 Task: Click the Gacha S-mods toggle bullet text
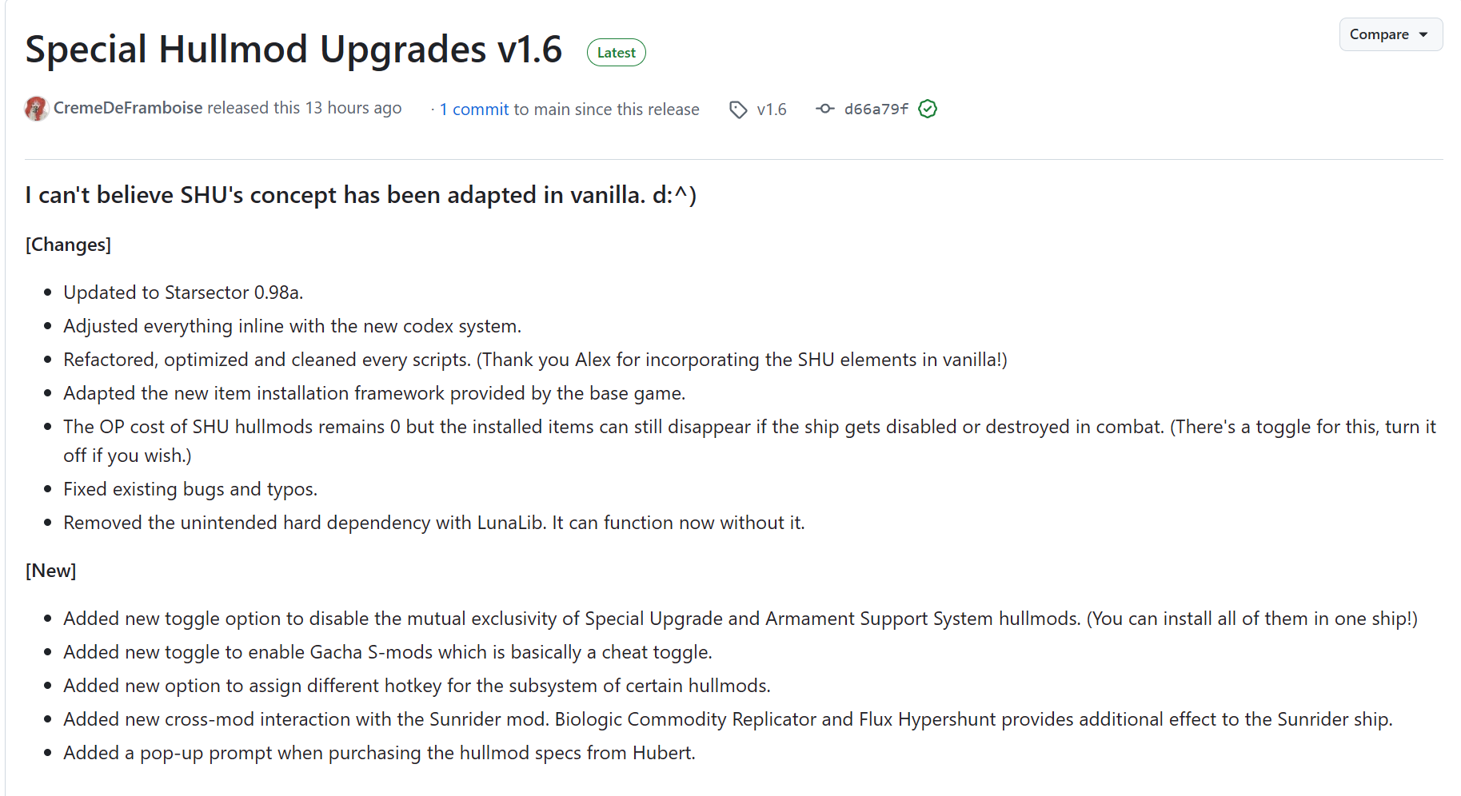click(x=388, y=652)
